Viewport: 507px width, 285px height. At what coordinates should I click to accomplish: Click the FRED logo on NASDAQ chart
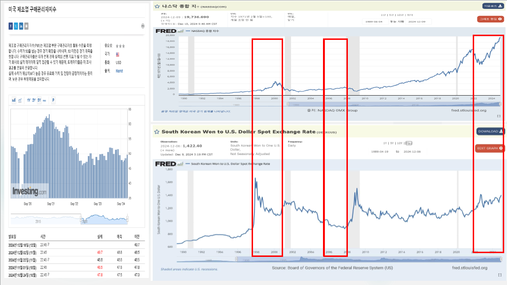[166, 31]
